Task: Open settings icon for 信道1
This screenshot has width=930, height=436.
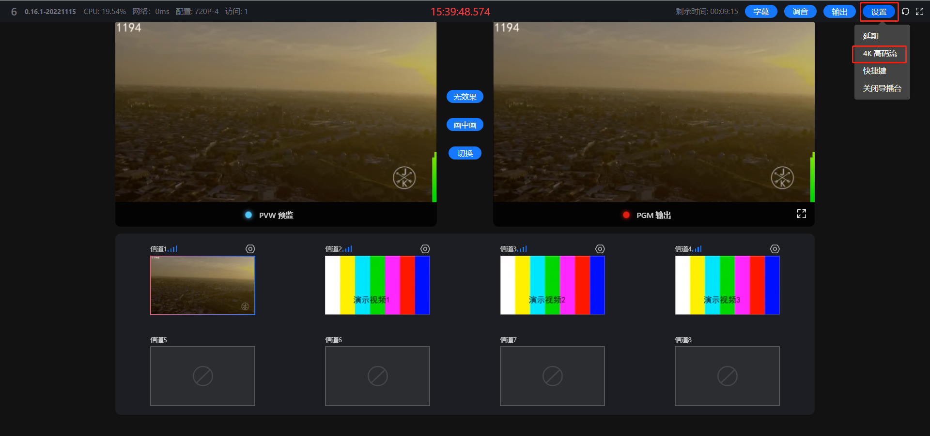Action: pyautogui.click(x=250, y=249)
